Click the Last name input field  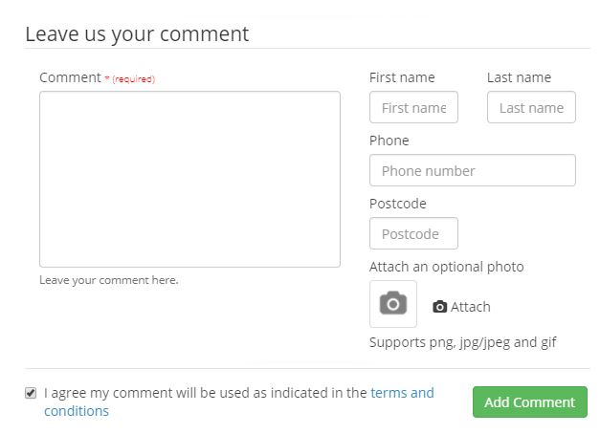(x=531, y=107)
